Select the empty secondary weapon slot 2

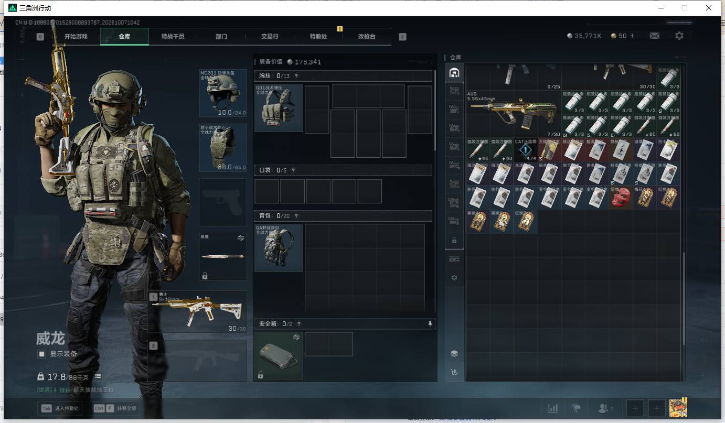(x=197, y=360)
